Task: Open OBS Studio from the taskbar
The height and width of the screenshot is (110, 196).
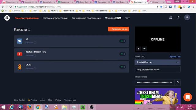Action: click(92, 107)
